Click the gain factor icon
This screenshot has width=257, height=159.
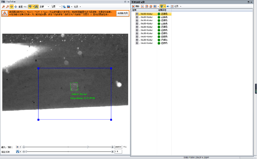click(18, 152)
